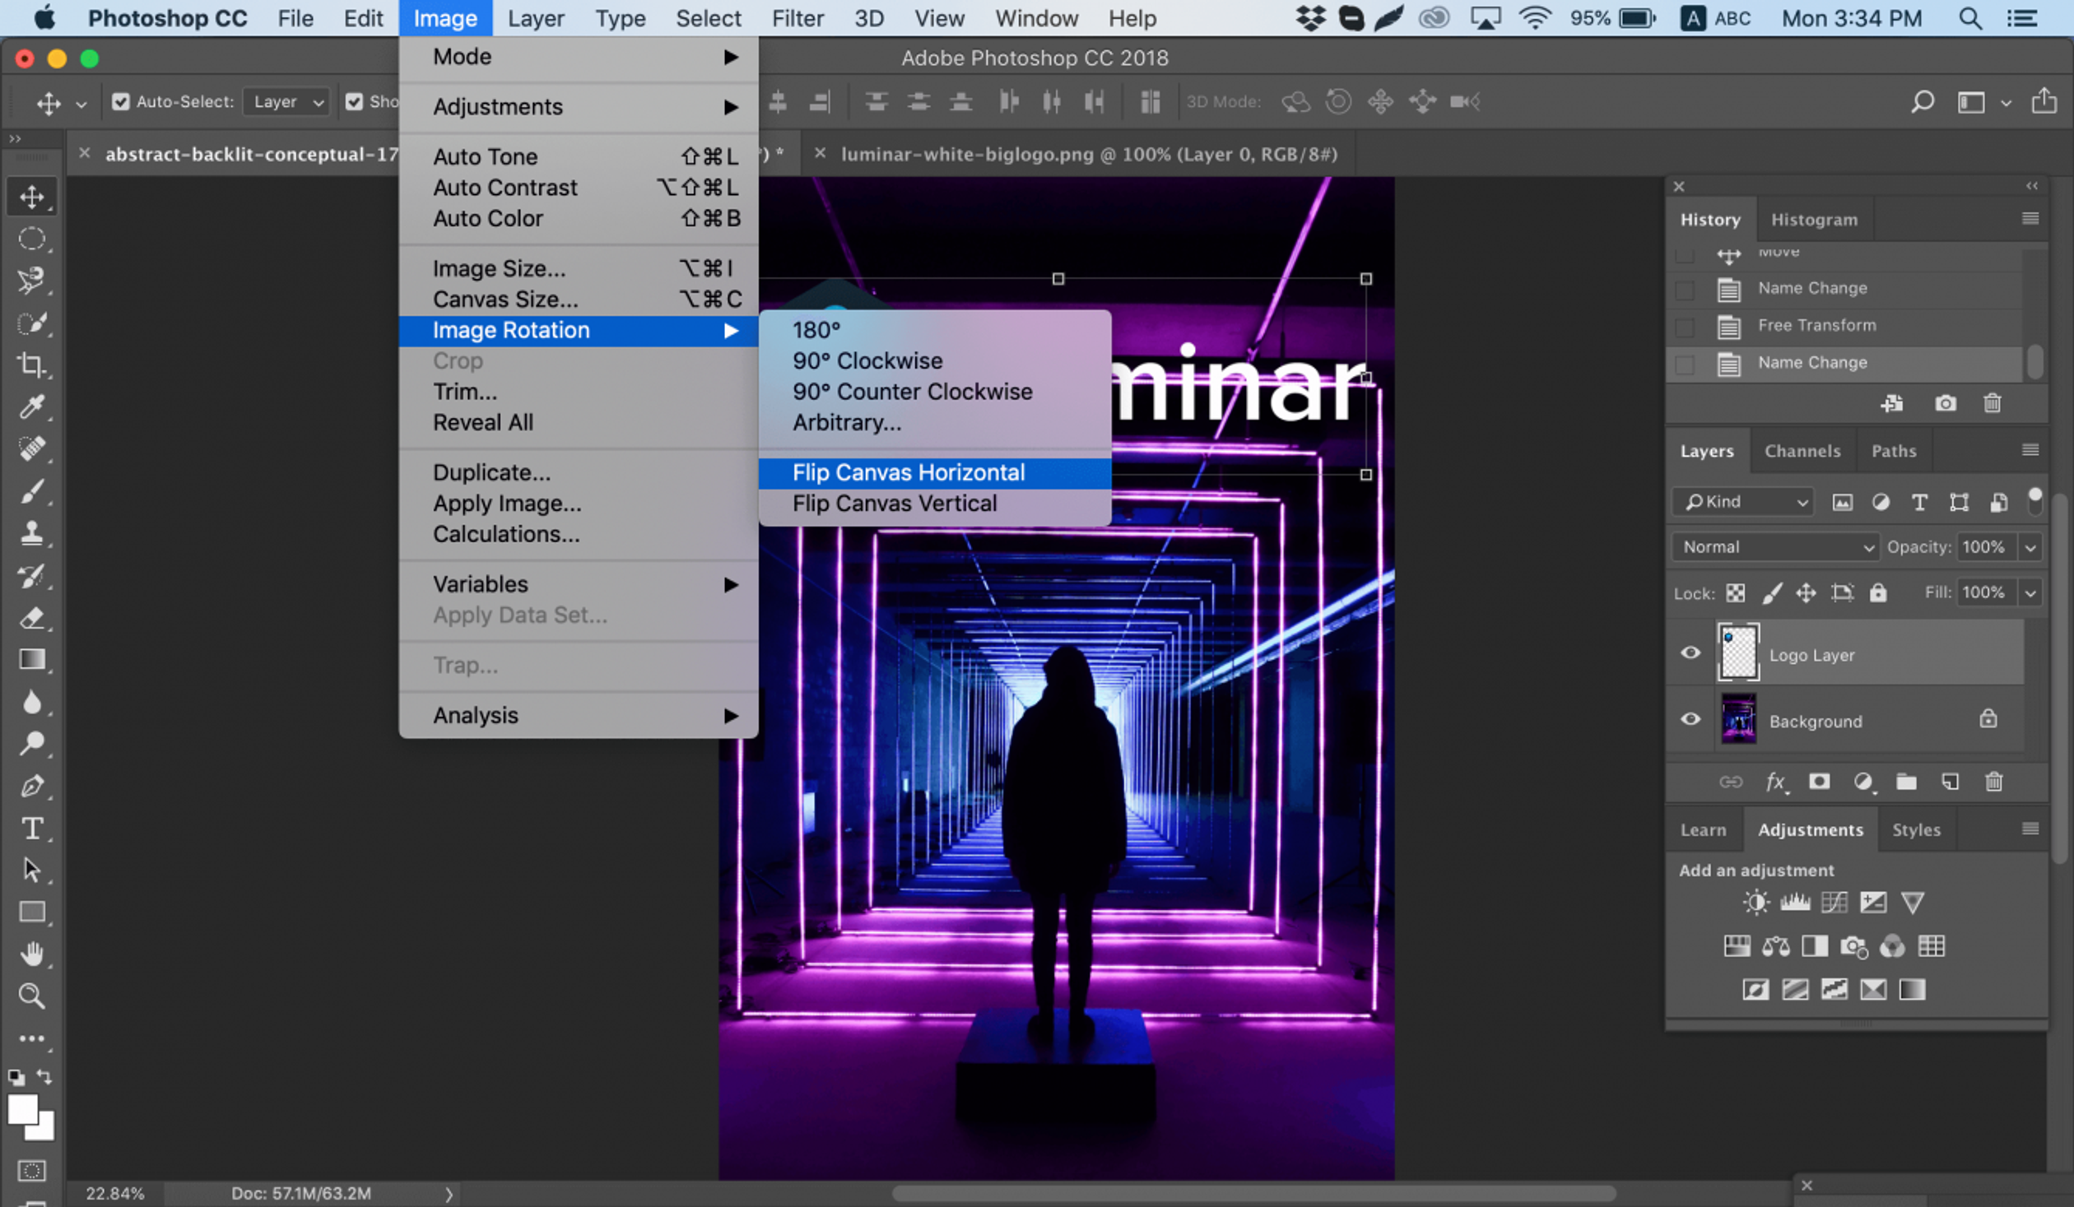This screenshot has height=1207, width=2074.
Task: Toggle visibility of Logo Layer
Action: (x=1690, y=654)
